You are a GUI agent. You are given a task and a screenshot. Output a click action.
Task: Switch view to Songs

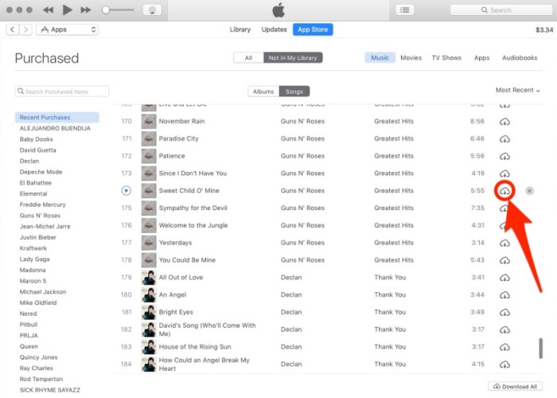click(x=294, y=92)
